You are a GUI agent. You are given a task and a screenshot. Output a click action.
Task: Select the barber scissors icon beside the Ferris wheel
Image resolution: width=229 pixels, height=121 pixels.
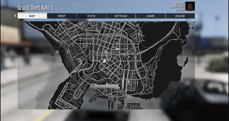click(x=68, y=52)
